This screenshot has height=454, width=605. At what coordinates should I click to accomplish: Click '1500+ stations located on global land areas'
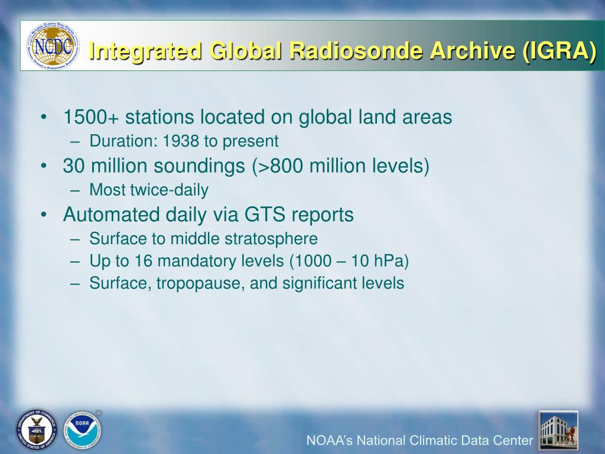(258, 117)
